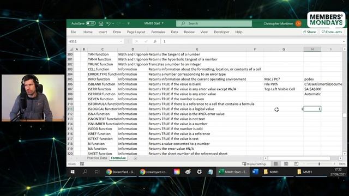Open the Windows Start menu
The height and width of the screenshot is (196, 349).
[x=73, y=172]
